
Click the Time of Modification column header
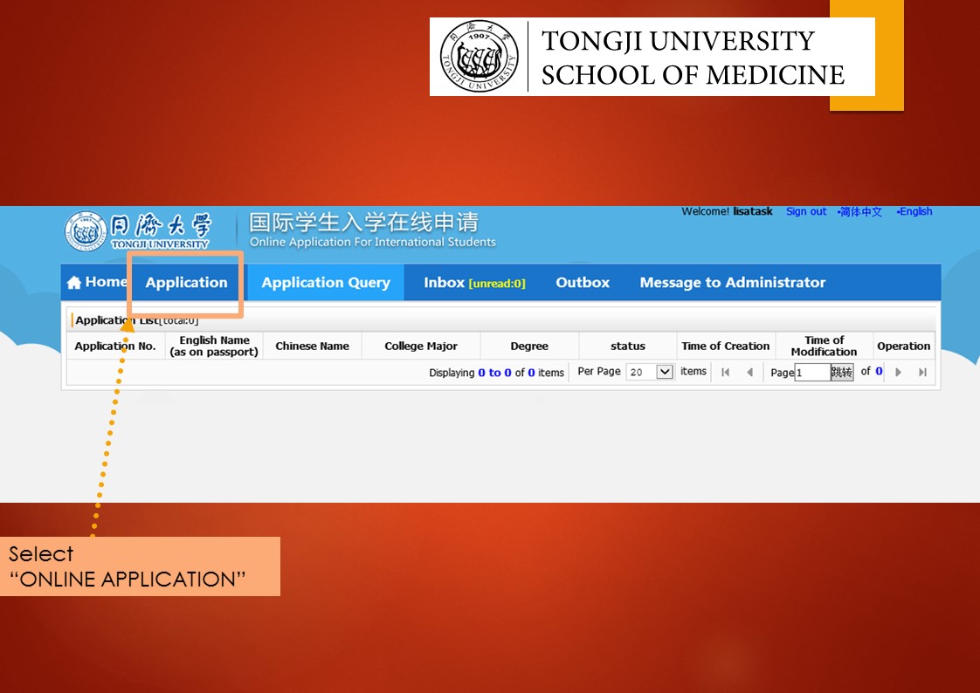(825, 346)
